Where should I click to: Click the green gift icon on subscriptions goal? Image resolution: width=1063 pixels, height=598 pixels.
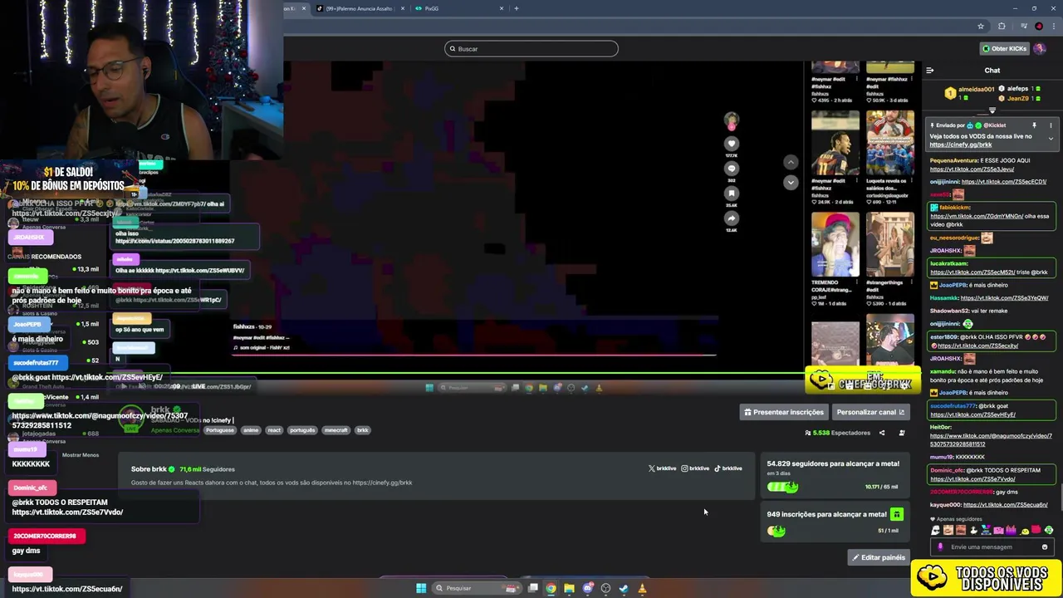pyautogui.click(x=896, y=515)
